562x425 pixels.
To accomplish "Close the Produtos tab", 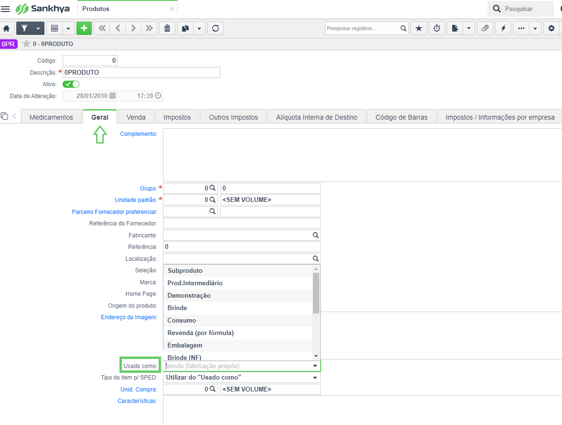I will point(172,9).
